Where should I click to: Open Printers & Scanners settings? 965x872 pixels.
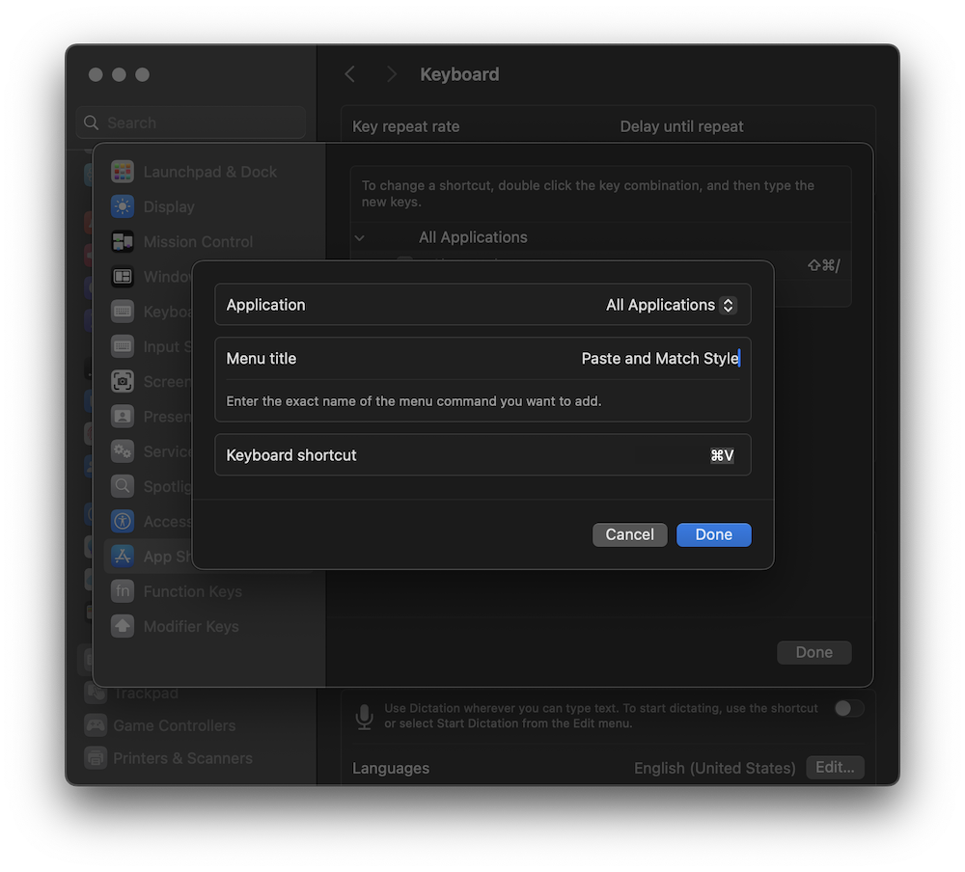pos(96,758)
